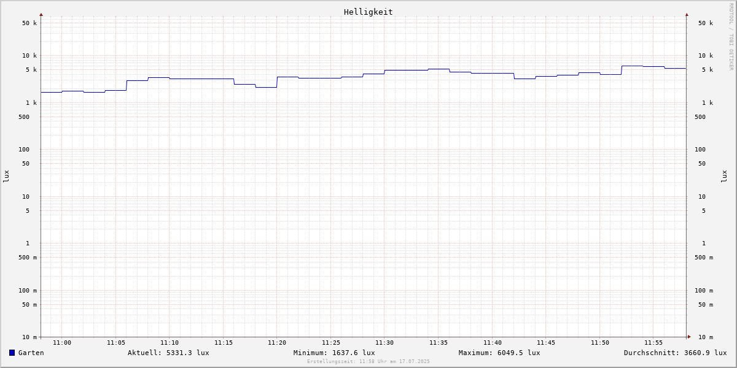Click the right axis 50 k label
The image size is (737, 368).
point(706,23)
